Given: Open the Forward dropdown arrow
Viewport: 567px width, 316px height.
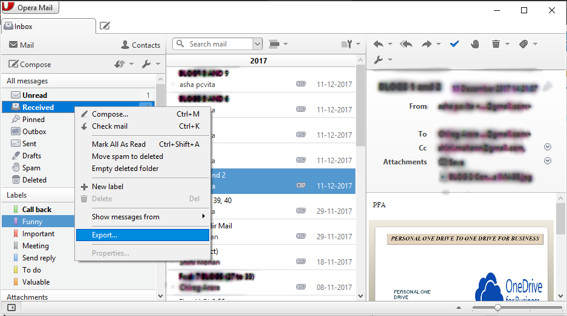Looking at the screenshot, I should click(438, 44).
